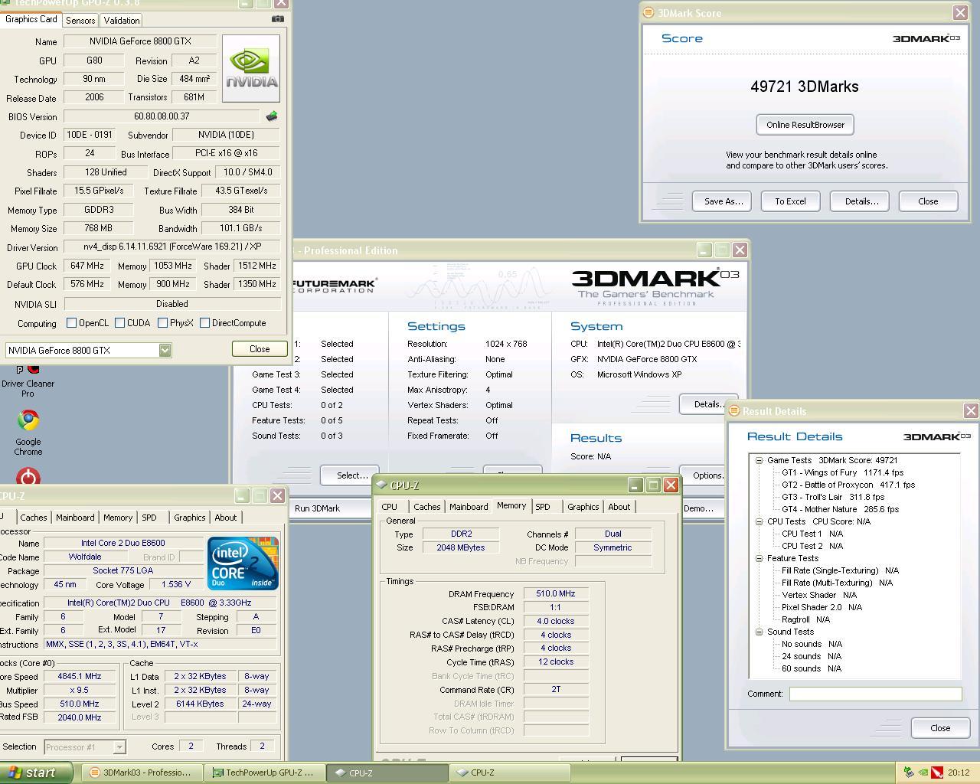Switch to the Validation tab in GPU-Z
980x784 pixels.
pyautogui.click(x=121, y=21)
